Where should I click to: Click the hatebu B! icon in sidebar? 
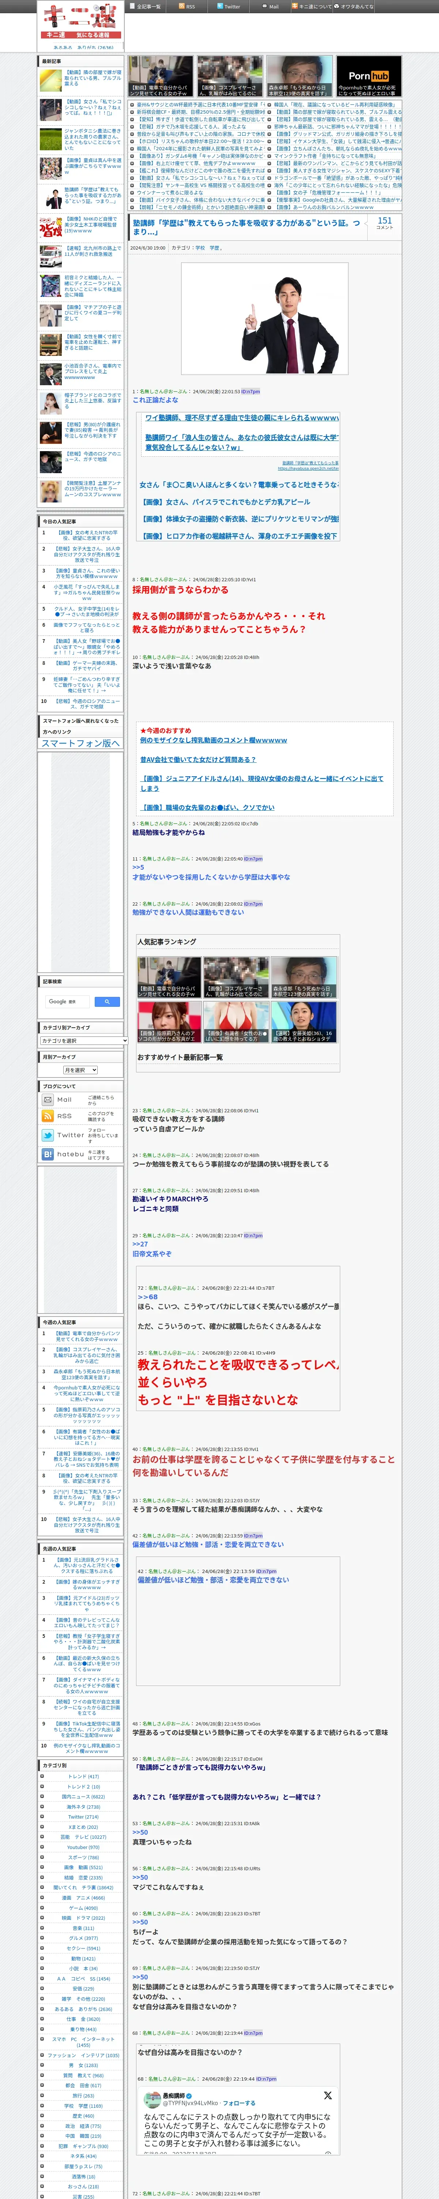click(48, 1154)
